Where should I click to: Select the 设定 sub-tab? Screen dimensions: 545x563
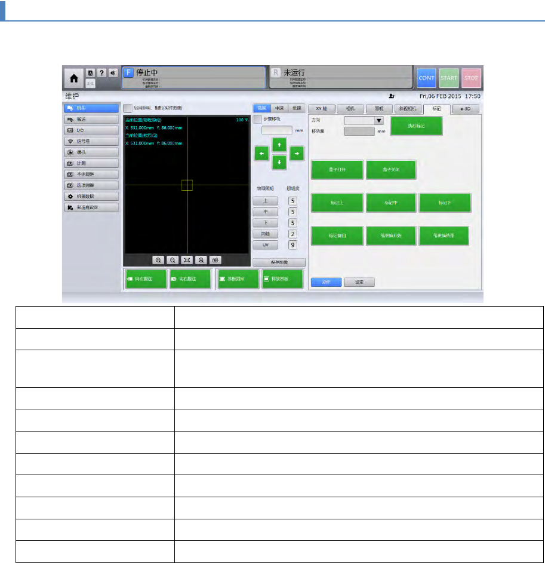pyautogui.click(x=359, y=282)
